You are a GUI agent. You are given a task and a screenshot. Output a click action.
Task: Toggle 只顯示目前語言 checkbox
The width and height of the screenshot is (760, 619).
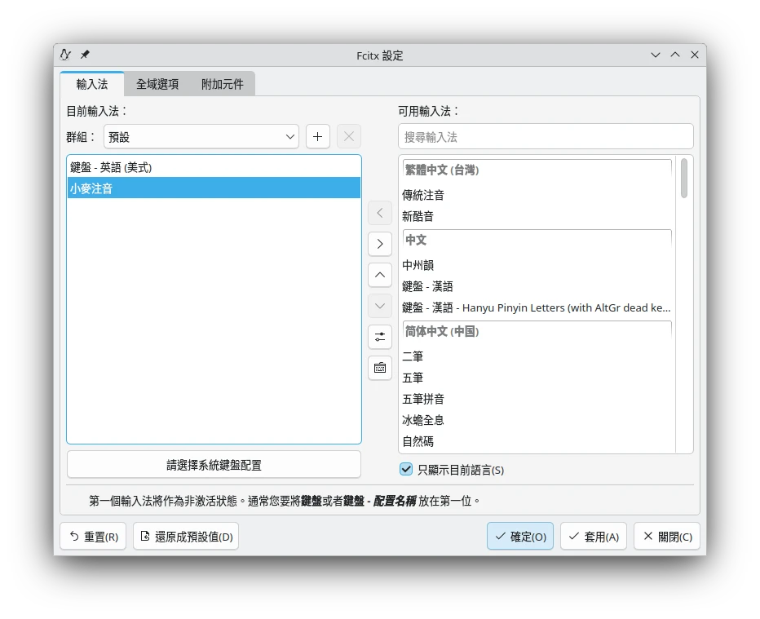[406, 469]
